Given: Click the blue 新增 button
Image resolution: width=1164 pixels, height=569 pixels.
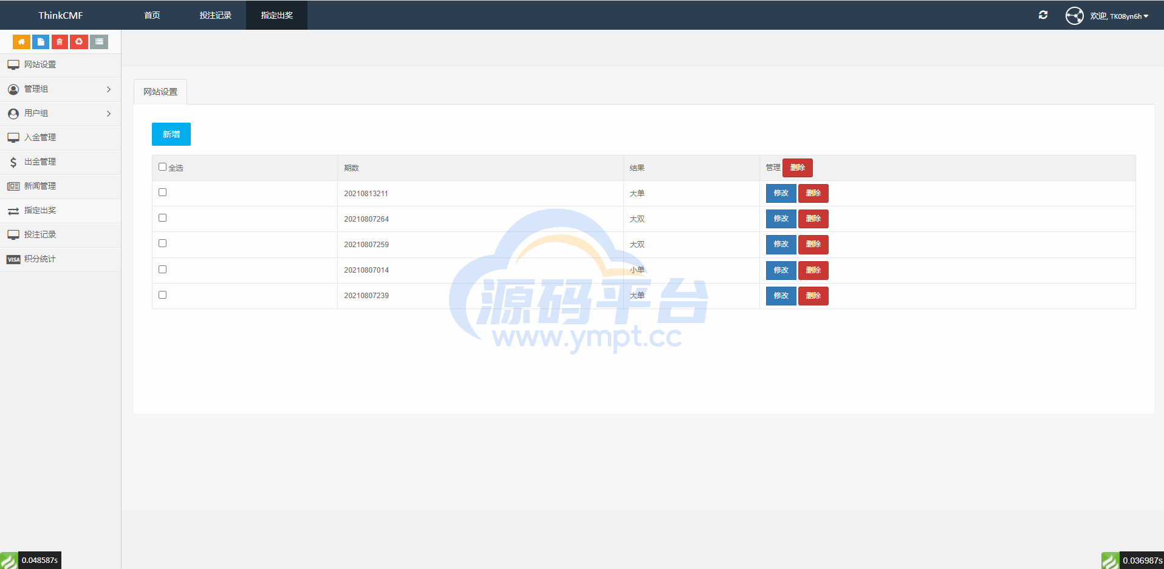Looking at the screenshot, I should click(171, 134).
